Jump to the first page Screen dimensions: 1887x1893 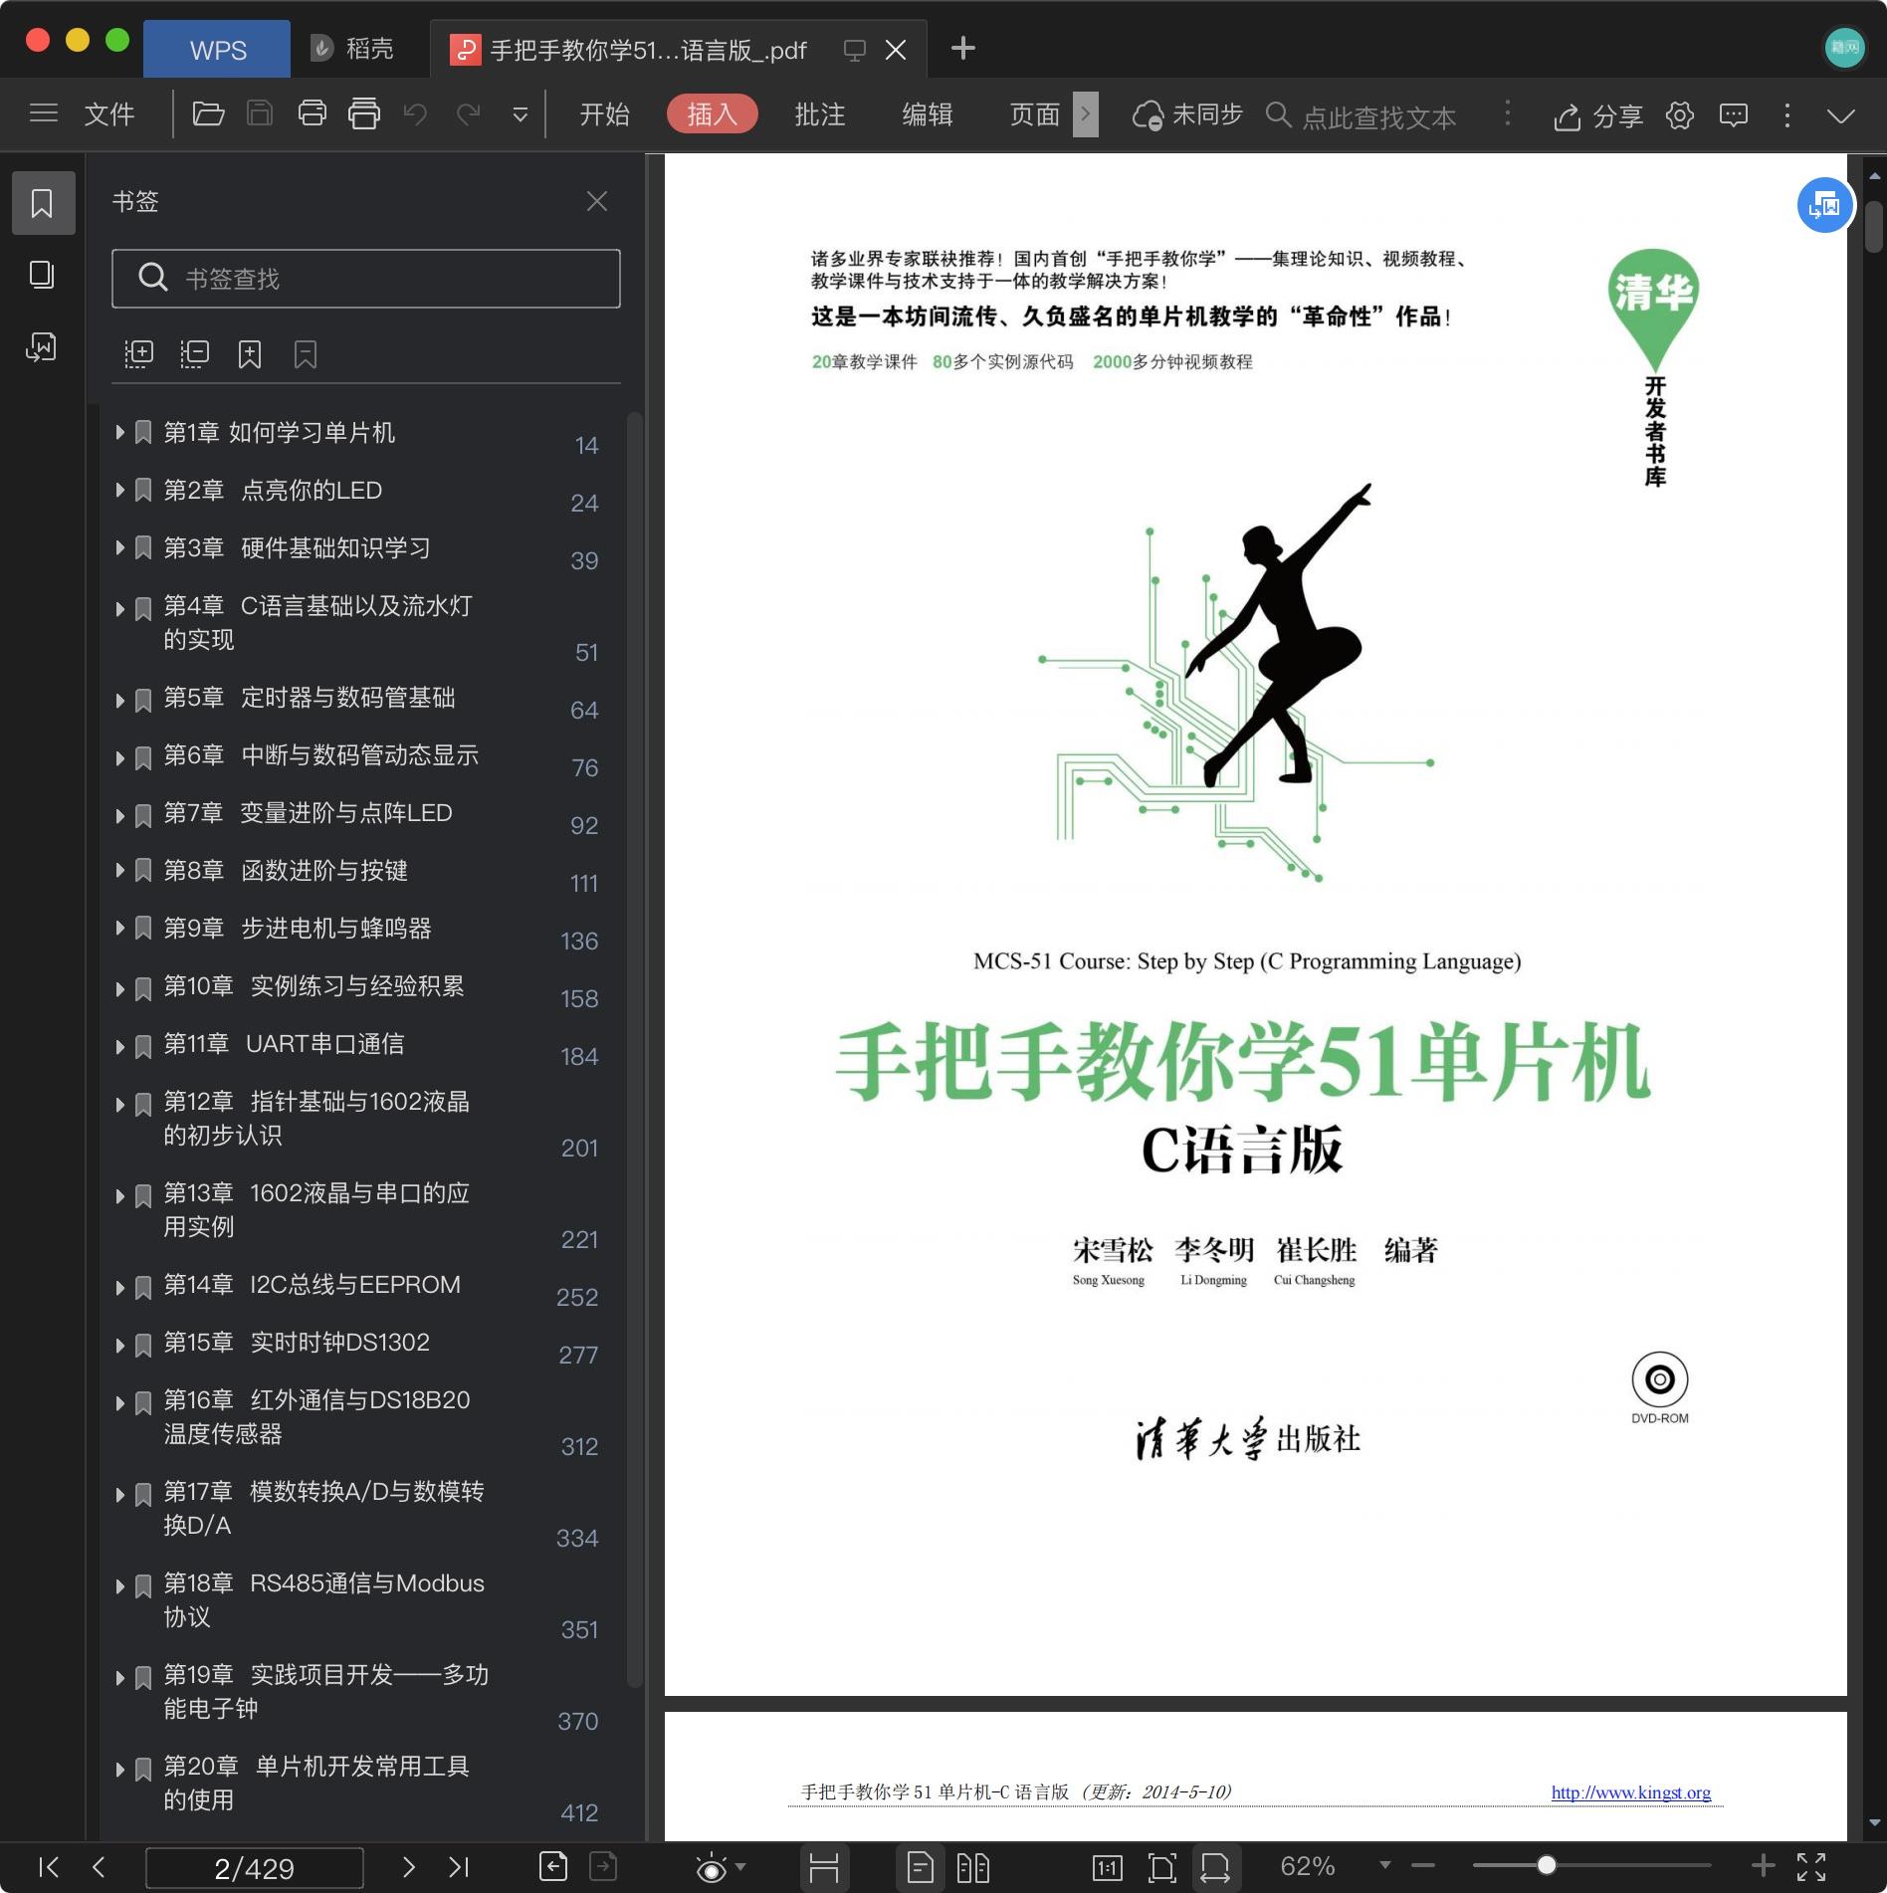coord(48,1867)
